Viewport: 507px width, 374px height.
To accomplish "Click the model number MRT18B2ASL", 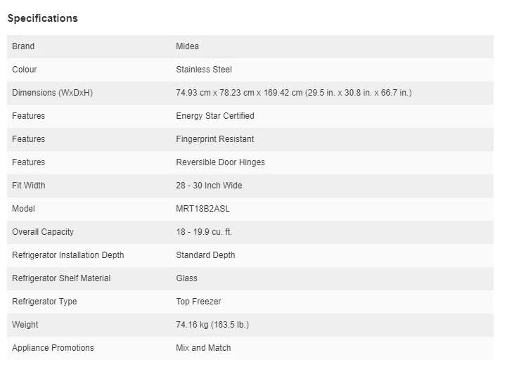I will tap(203, 209).
